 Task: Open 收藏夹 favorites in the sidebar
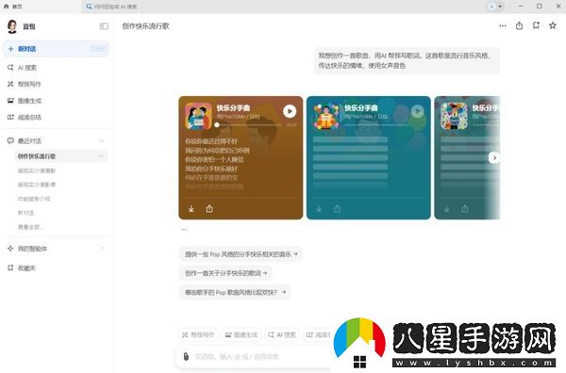click(x=22, y=268)
